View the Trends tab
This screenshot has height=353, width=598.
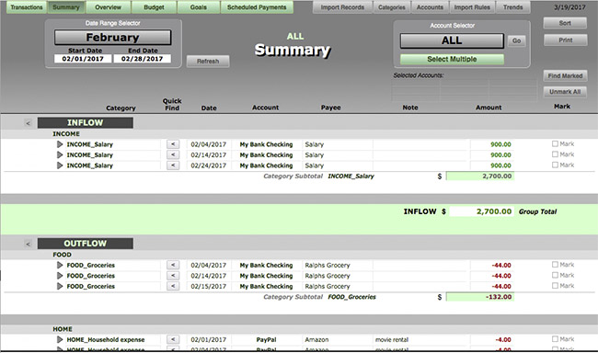coord(513,7)
